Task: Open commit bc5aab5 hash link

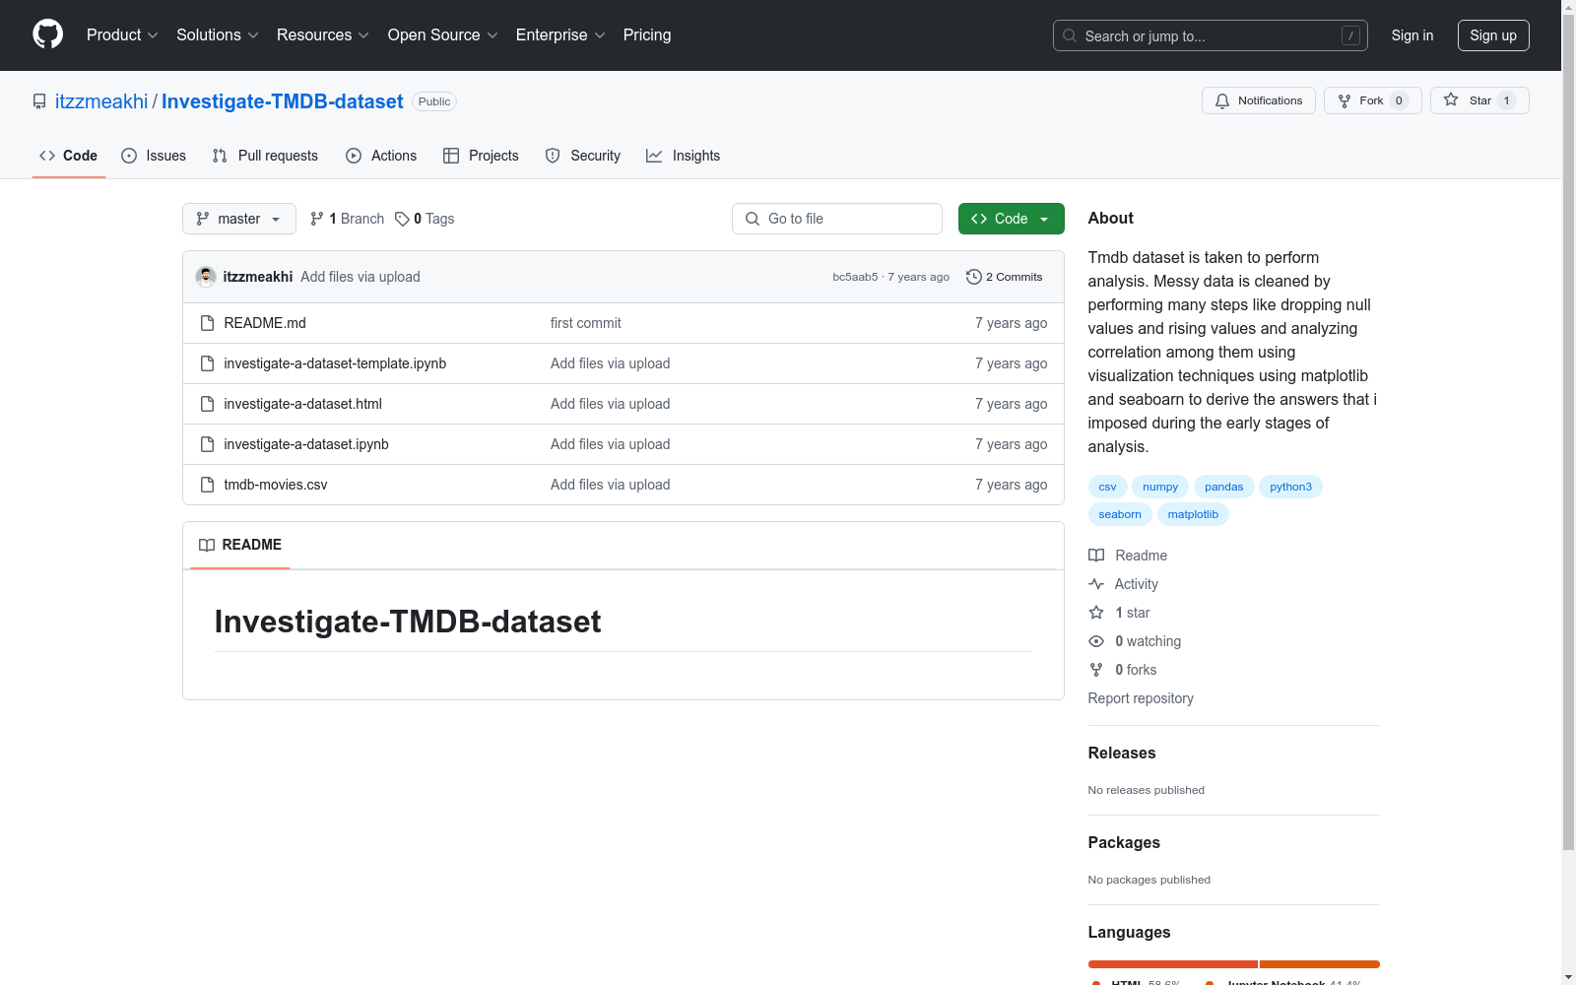Action: tap(855, 277)
